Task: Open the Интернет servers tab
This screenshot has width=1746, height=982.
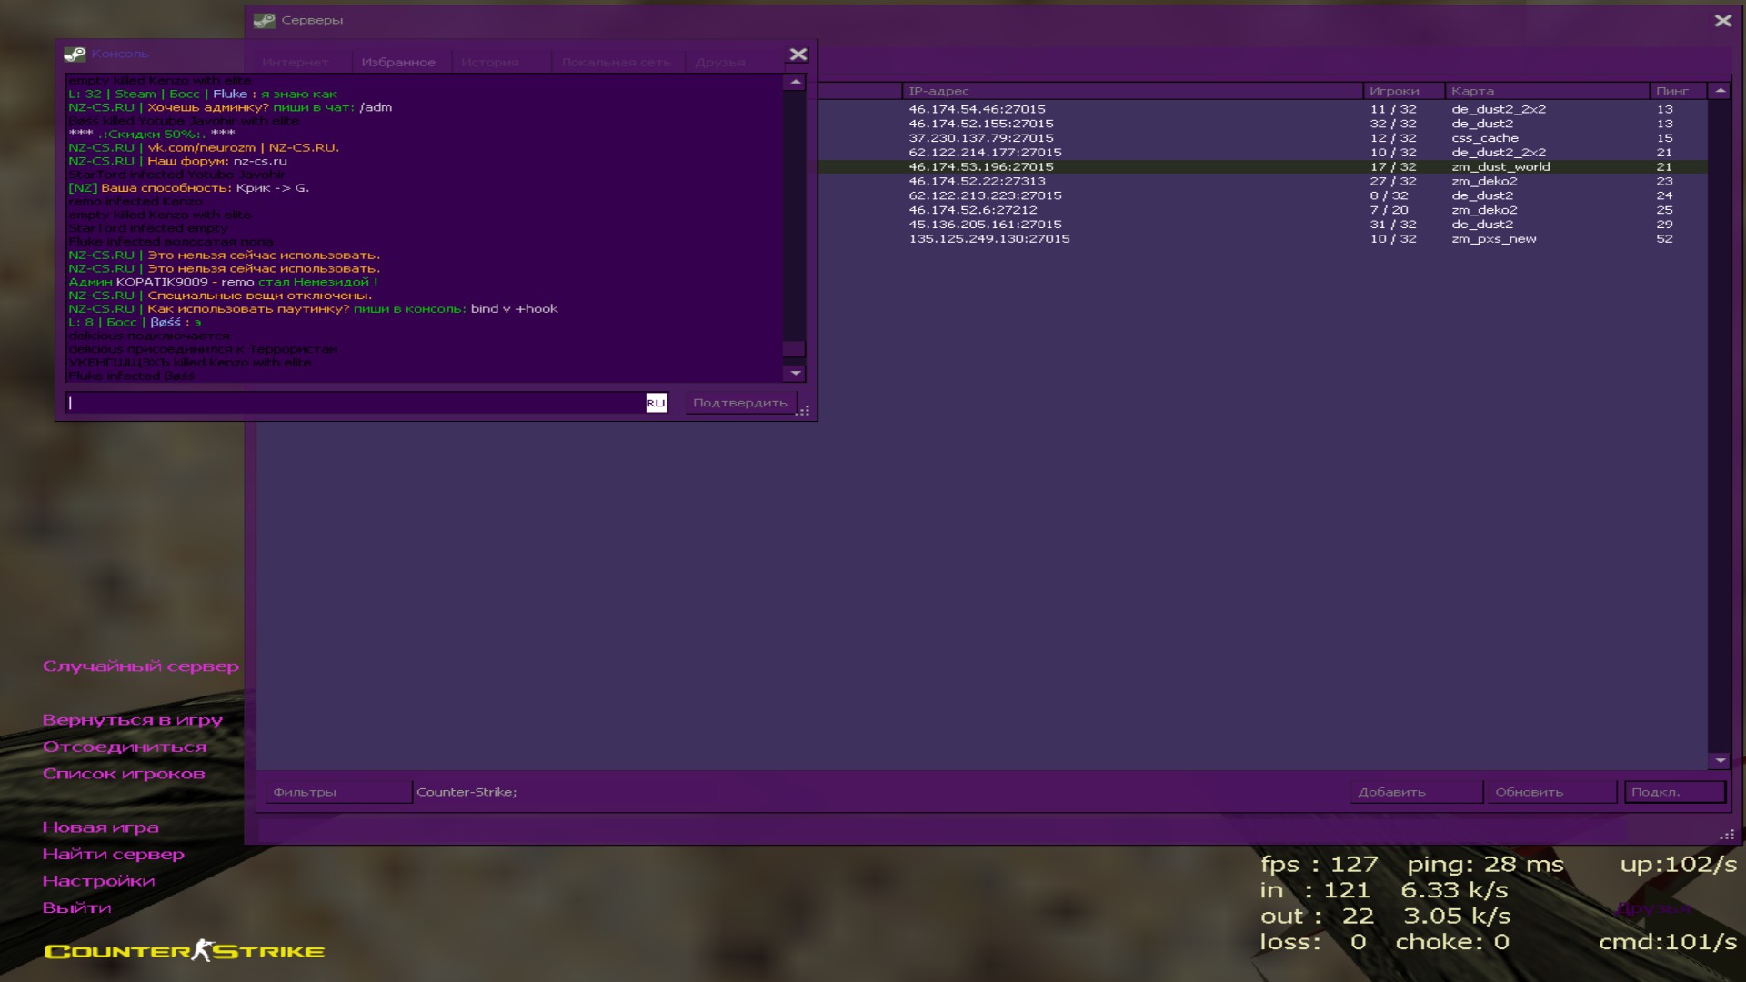Action: [296, 62]
